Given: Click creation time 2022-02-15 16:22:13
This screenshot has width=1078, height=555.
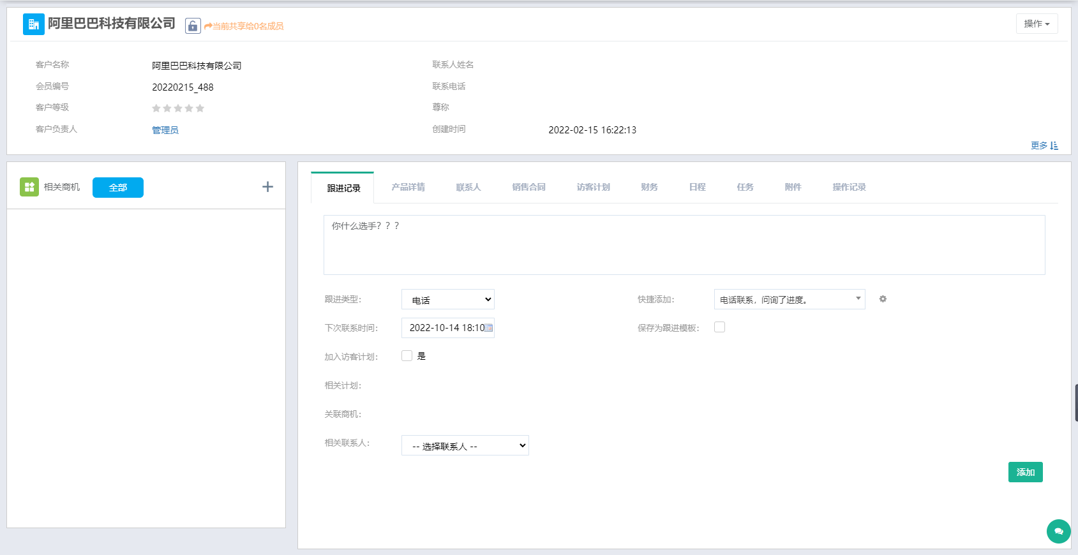Looking at the screenshot, I should coord(592,130).
